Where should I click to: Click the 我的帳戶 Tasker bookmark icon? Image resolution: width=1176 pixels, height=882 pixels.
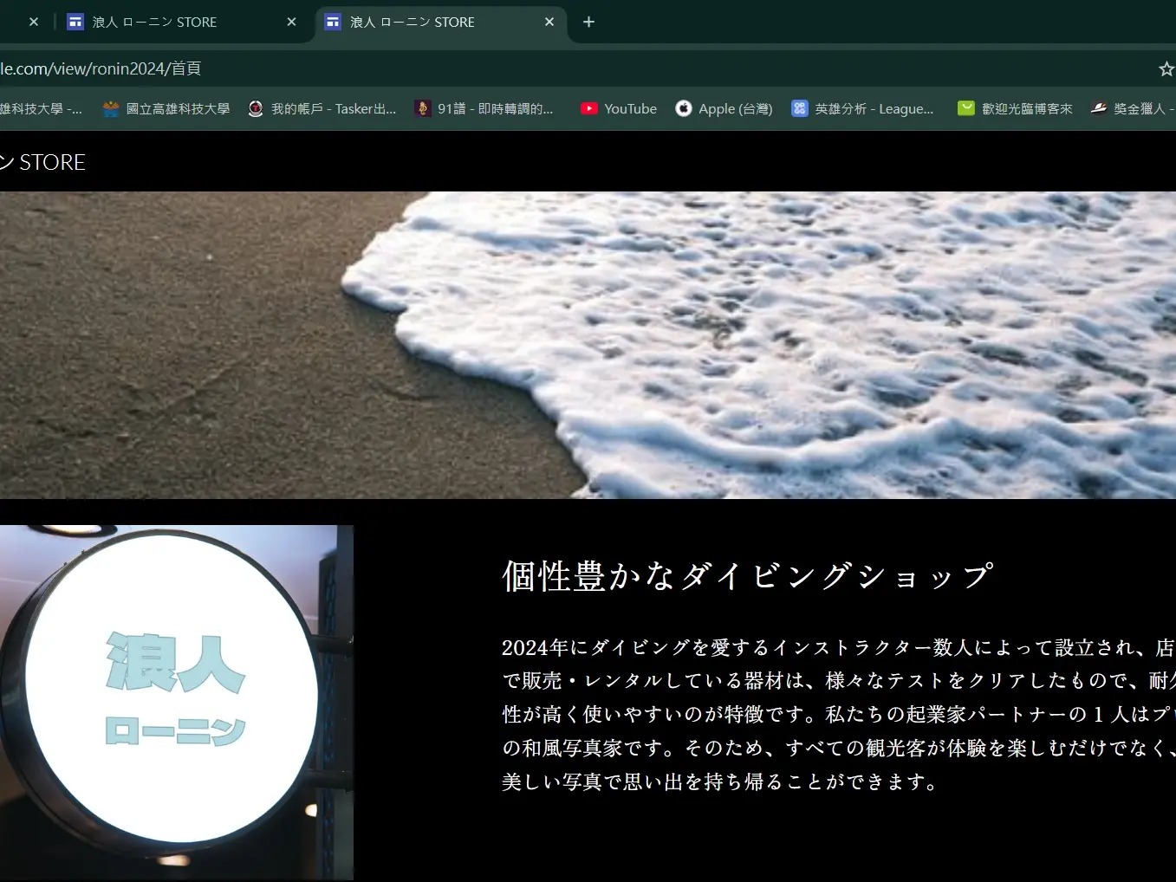(255, 107)
